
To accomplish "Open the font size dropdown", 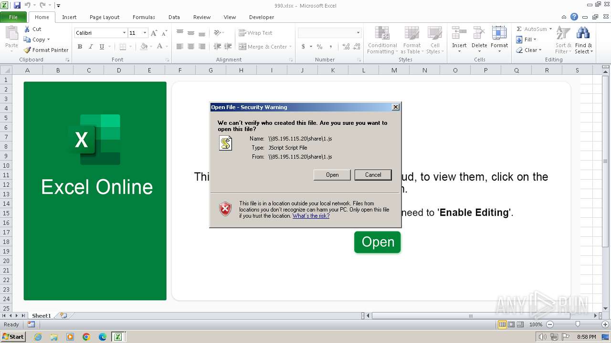I will click(x=145, y=33).
